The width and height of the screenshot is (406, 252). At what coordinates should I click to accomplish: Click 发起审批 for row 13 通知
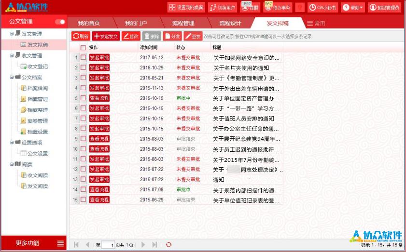[x=99, y=179]
